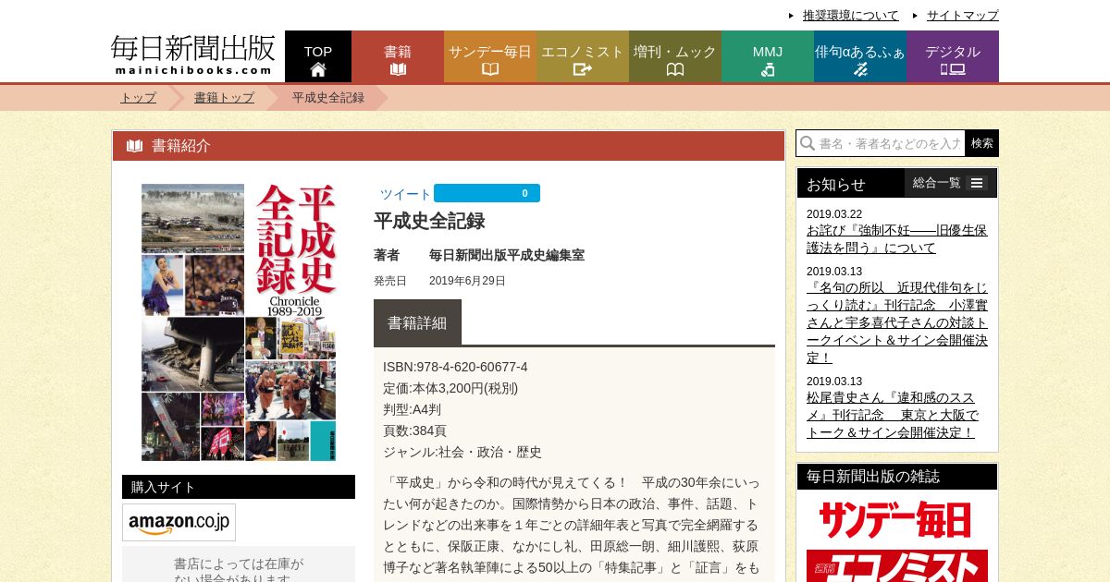Click the author name 毎日新聞出版平成史編集室
This screenshot has width=1110, height=582.
click(x=507, y=255)
